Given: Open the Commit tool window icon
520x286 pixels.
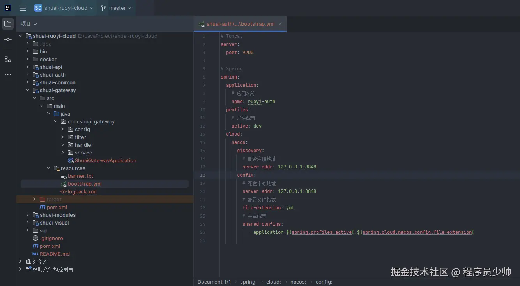Looking at the screenshot, I should tap(8, 39).
